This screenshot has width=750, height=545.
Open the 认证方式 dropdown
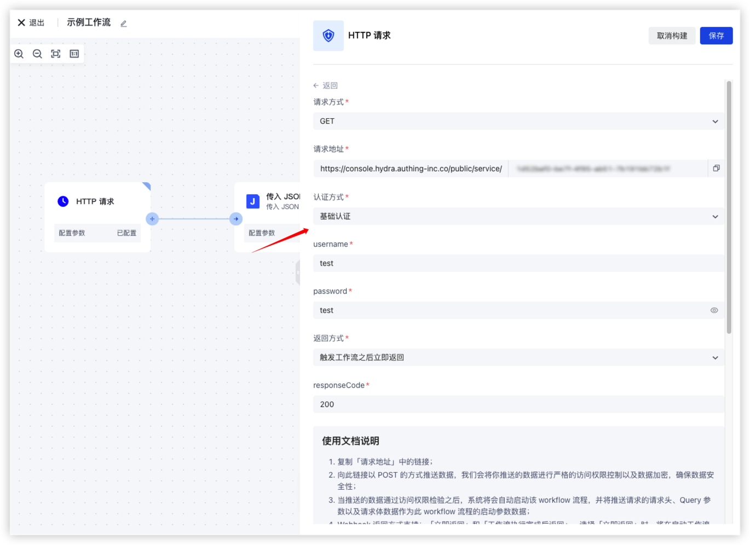(x=518, y=217)
